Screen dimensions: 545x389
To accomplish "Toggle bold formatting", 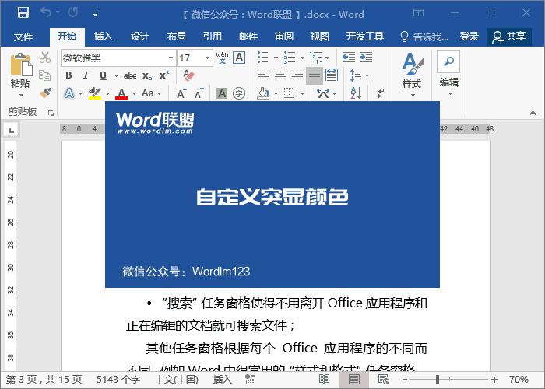I will pyautogui.click(x=69, y=75).
